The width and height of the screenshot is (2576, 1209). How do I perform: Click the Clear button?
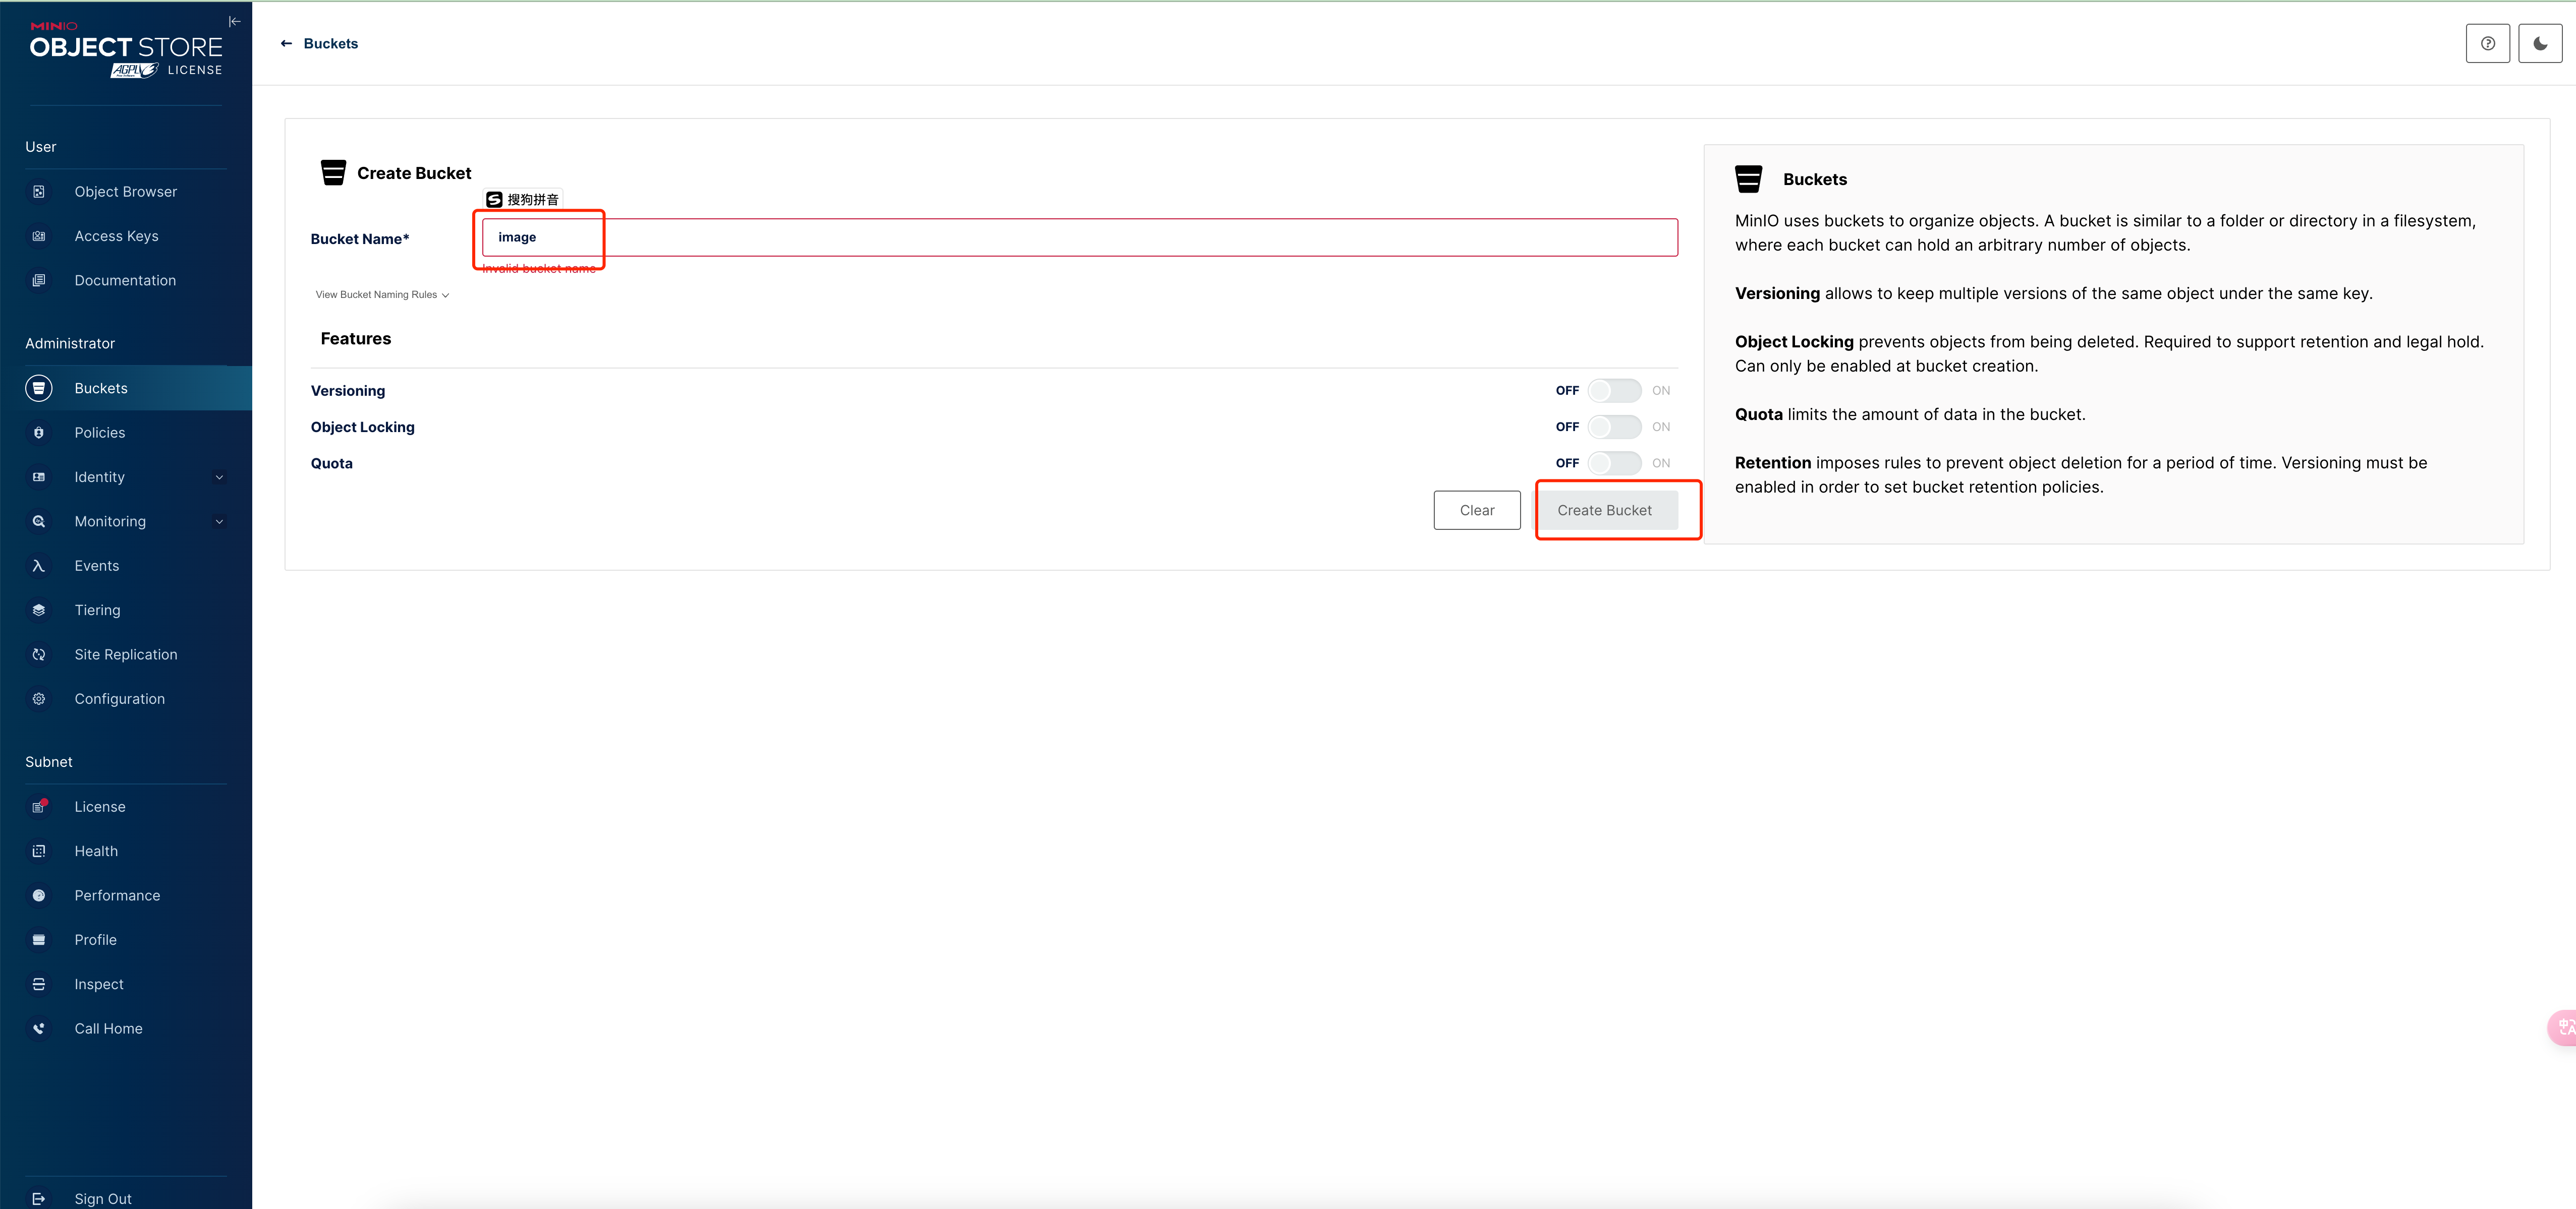coord(1477,510)
